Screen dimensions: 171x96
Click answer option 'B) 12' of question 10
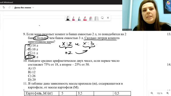click(x=32, y=72)
